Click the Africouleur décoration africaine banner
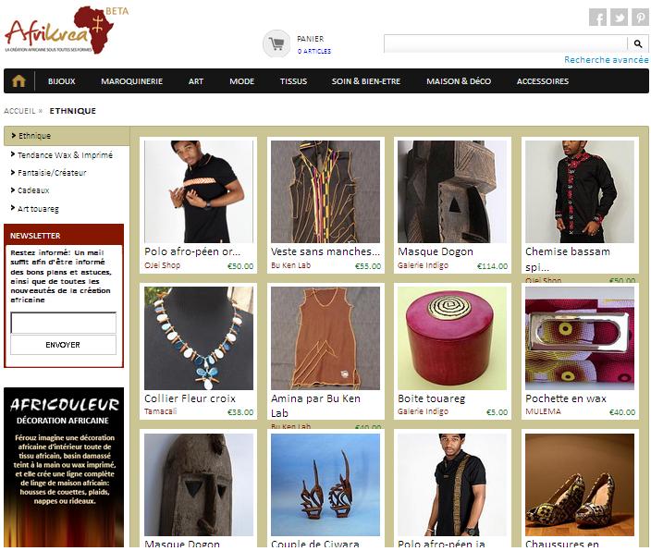 click(x=64, y=467)
